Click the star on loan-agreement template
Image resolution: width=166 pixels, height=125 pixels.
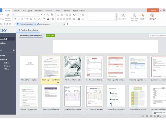pos(58,82)
